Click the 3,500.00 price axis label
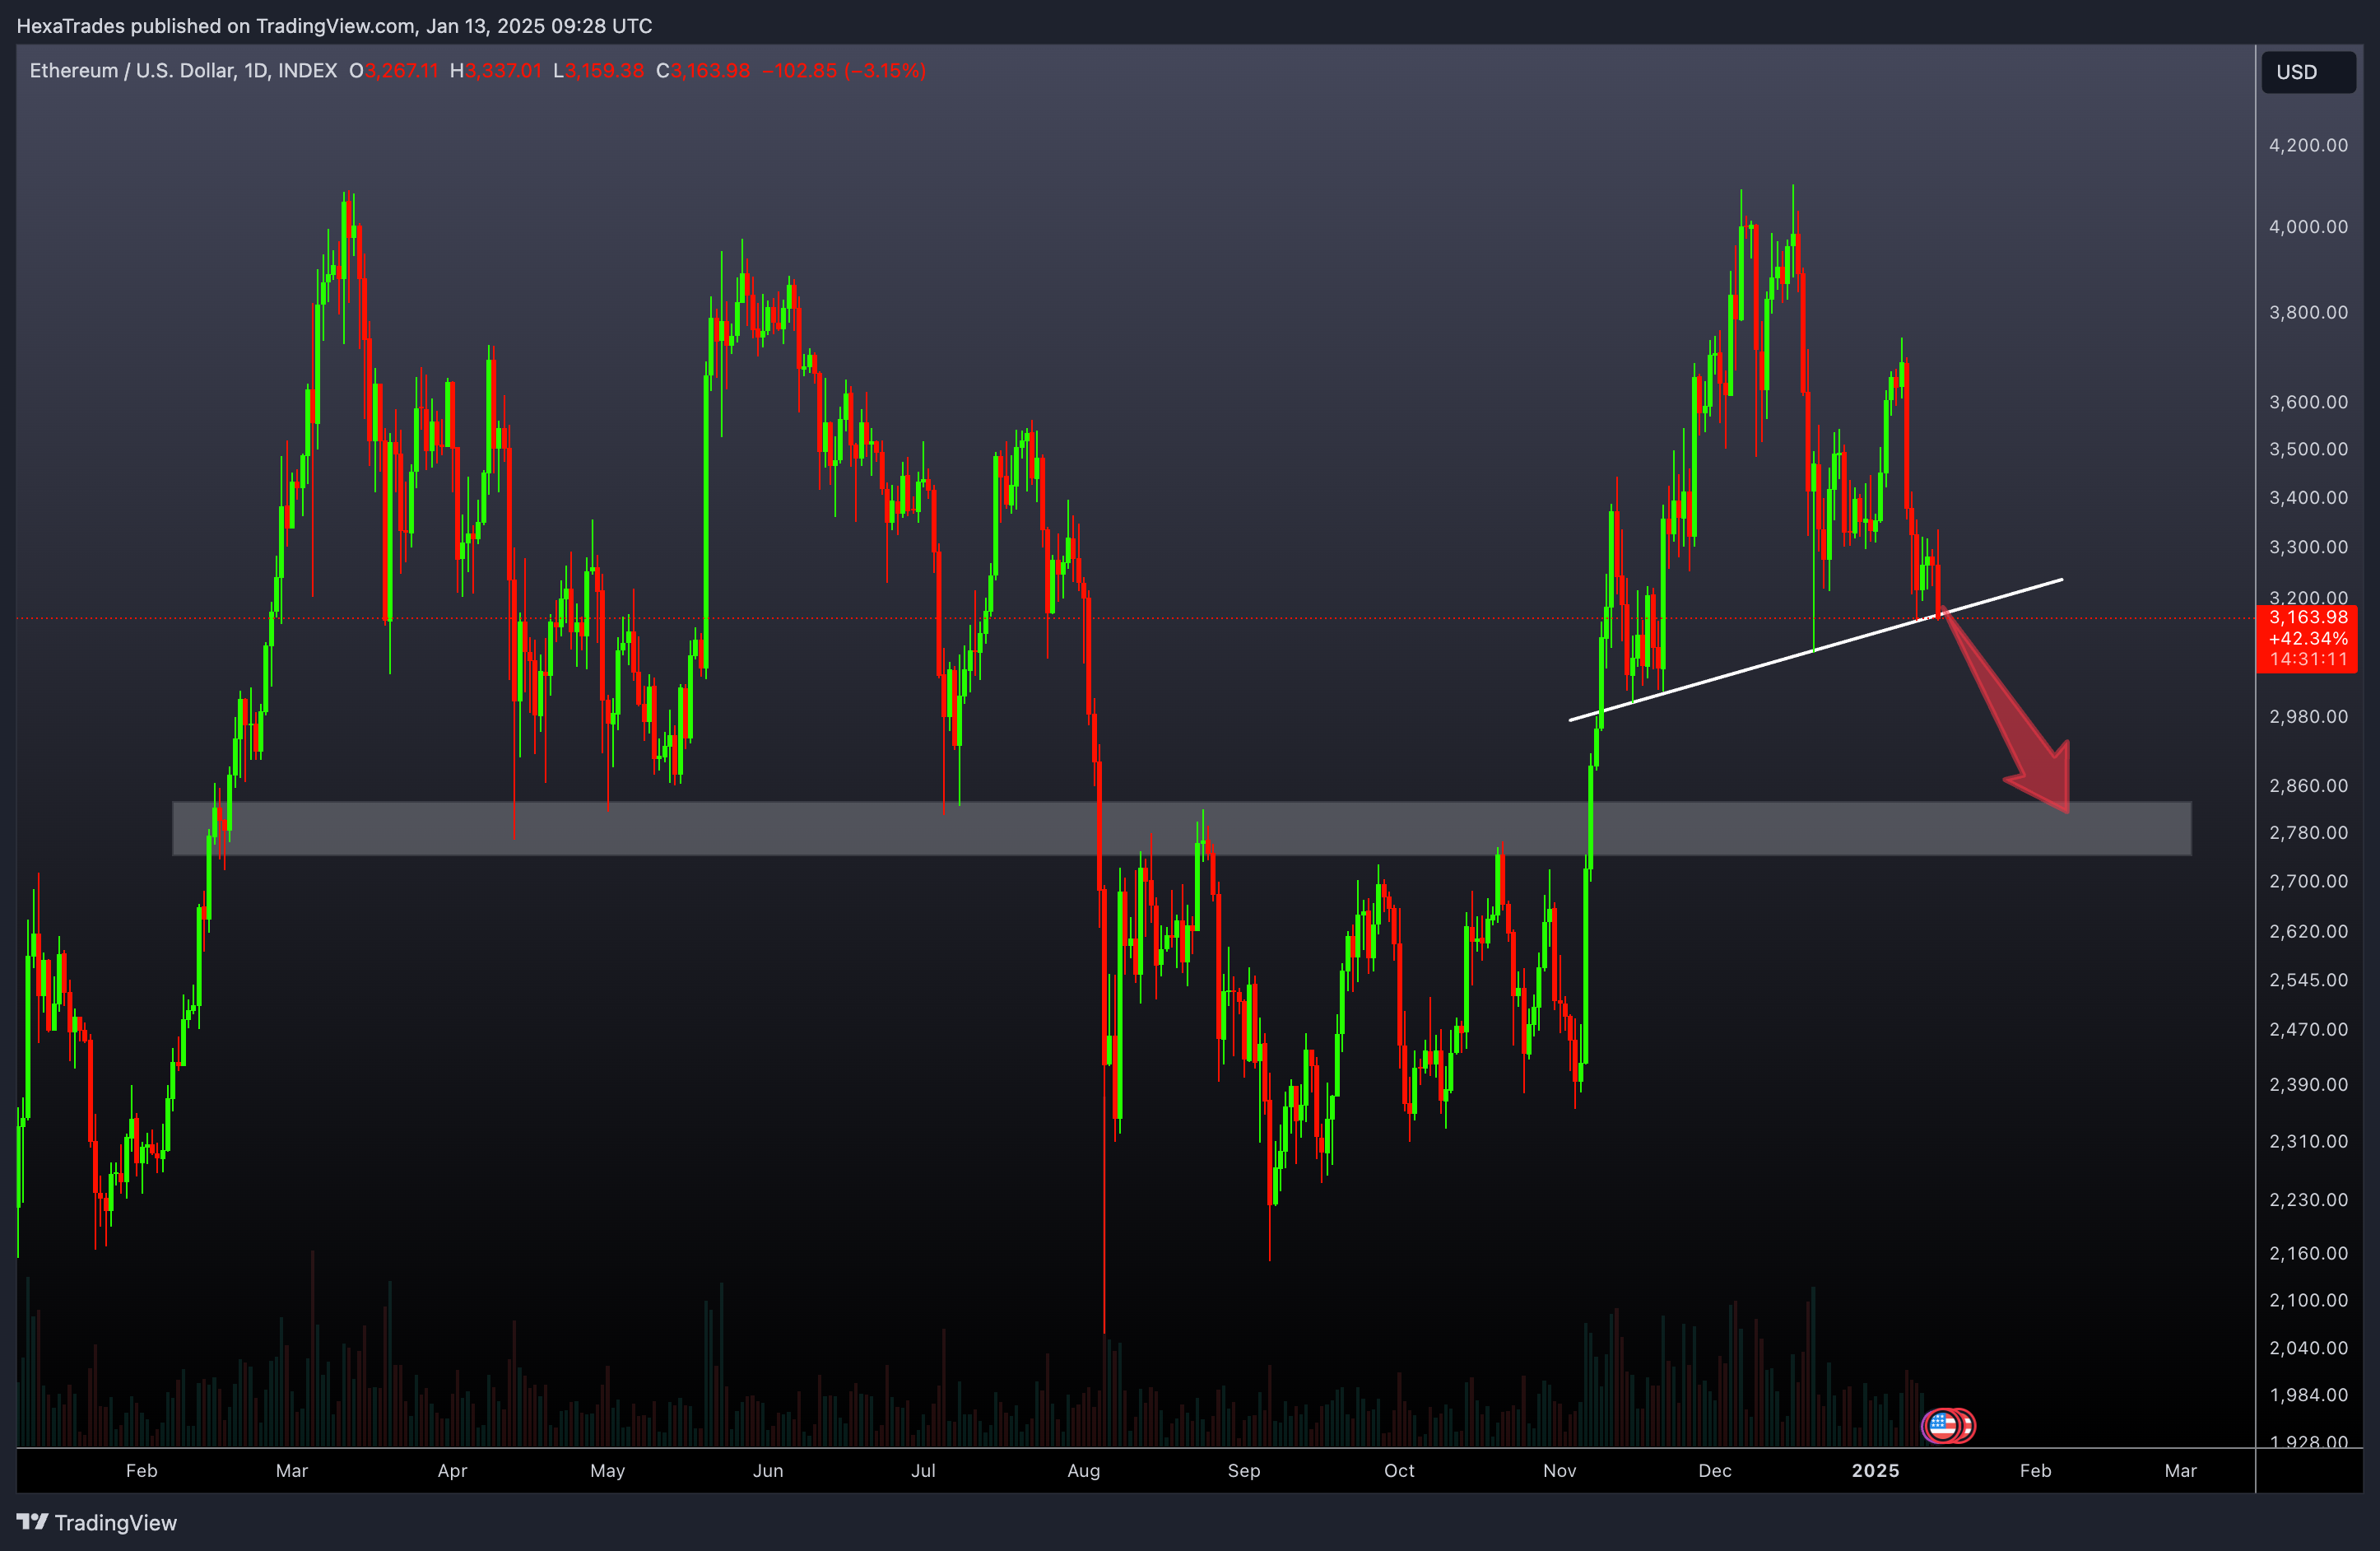 2308,449
